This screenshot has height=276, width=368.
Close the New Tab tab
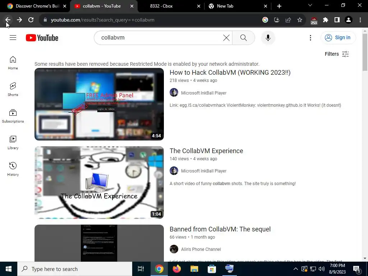pyautogui.click(x=266, y=6)
